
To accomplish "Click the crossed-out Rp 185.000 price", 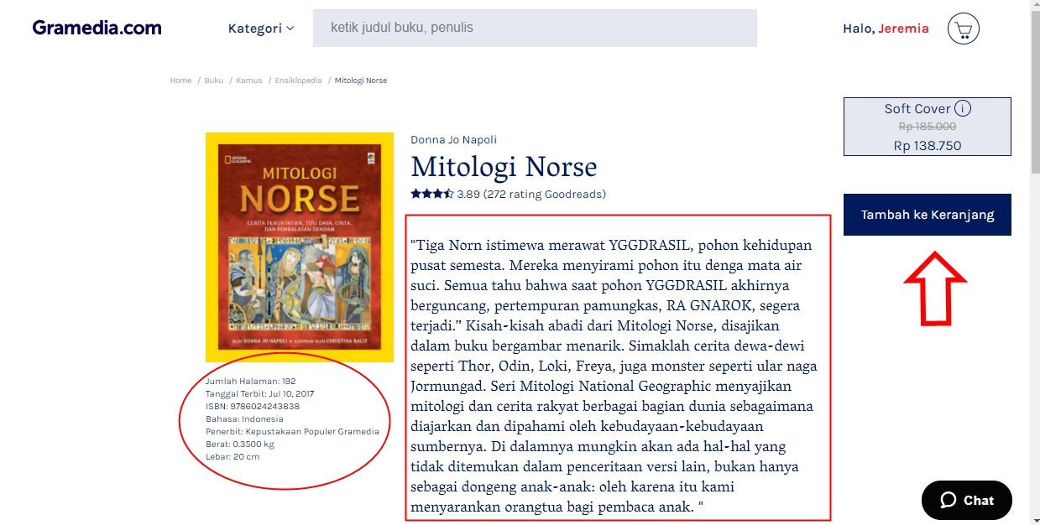I will [927, 127].
